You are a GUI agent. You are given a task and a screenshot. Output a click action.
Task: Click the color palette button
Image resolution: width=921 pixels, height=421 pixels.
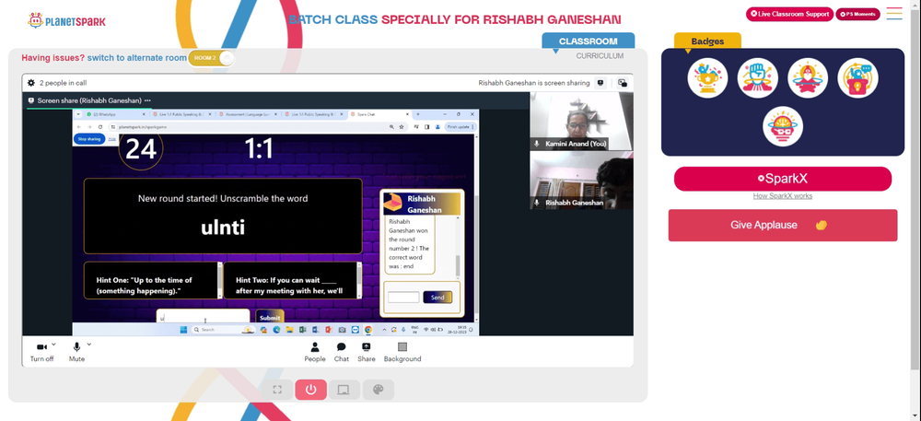click(379, 390)
